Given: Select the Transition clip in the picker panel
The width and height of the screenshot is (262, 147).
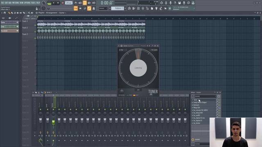Looking at the screenshot, I should click(x=10, y=31).
